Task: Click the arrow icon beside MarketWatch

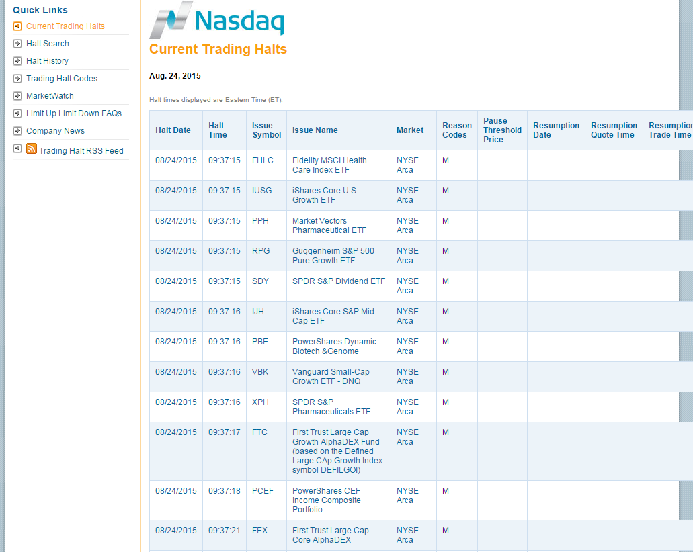Action: coord(17,96)
